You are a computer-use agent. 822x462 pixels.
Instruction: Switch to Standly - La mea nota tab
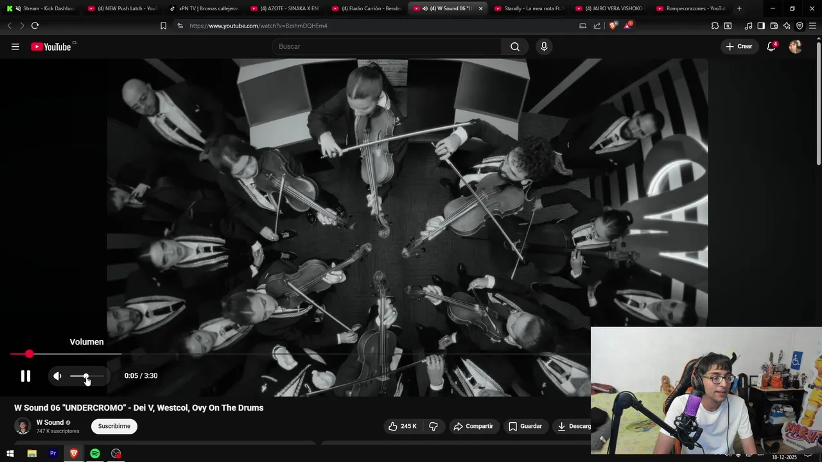(x=529, y=8)
